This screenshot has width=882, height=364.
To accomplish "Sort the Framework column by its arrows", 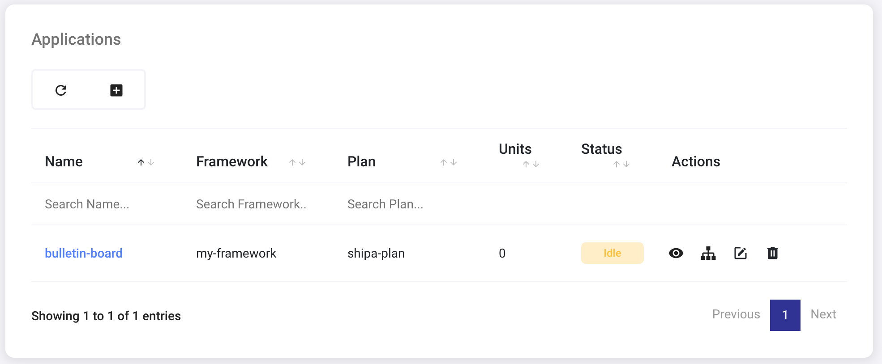I will [297, 162].
